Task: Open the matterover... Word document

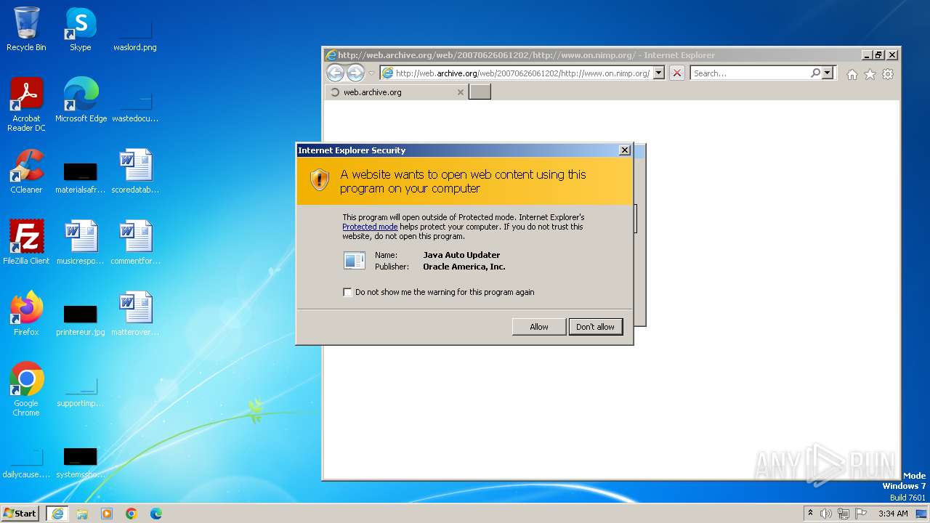Action: pos(134,314)
